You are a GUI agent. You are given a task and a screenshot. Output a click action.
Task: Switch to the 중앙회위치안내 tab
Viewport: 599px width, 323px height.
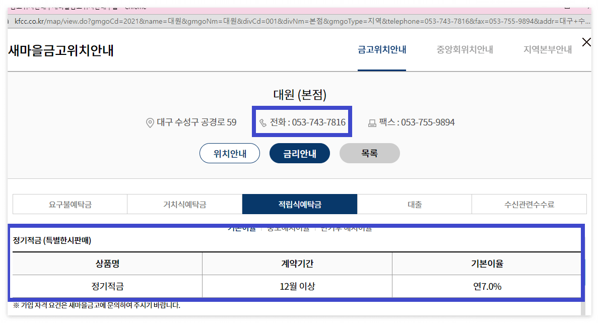(463, 49)
